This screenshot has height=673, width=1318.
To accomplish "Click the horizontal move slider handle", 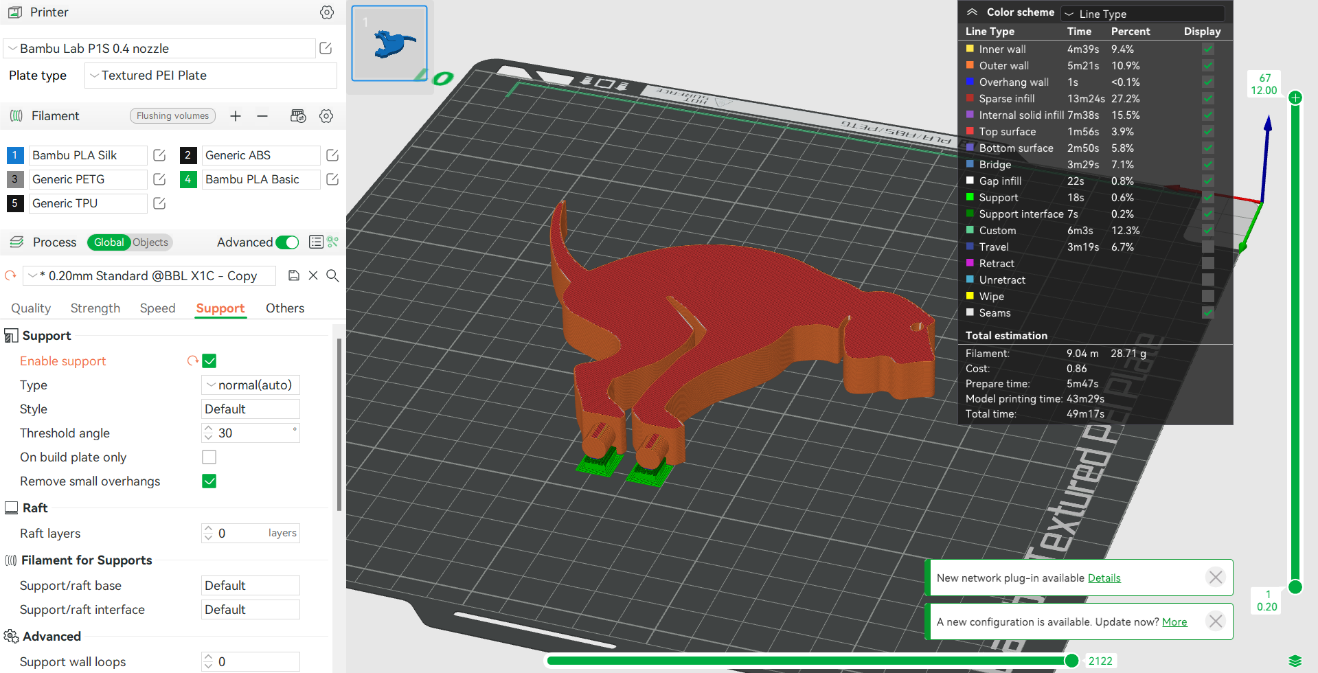I will tap(1071, 661).
